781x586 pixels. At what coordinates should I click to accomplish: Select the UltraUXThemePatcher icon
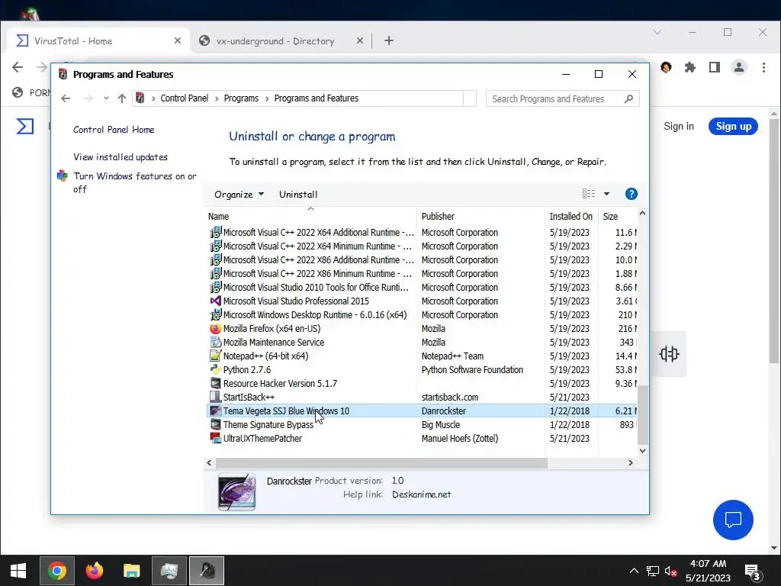(x=215, y=439)
